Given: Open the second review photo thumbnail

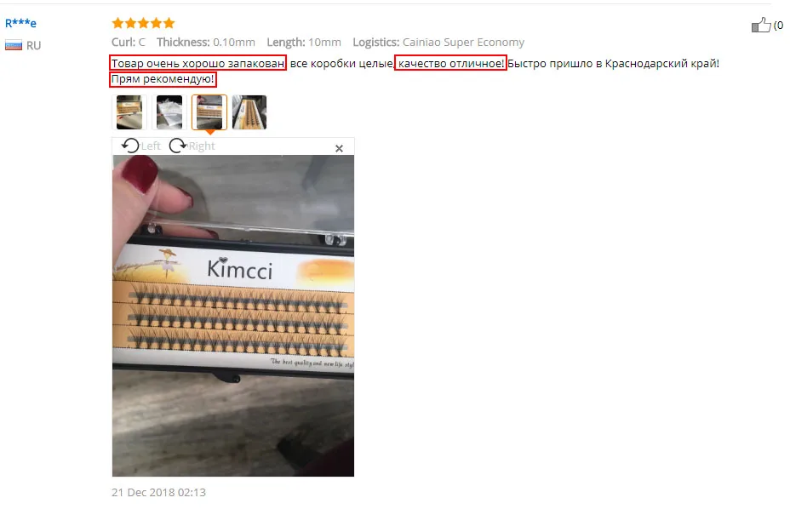Looking at the screenshot, I should coord(169,112).
